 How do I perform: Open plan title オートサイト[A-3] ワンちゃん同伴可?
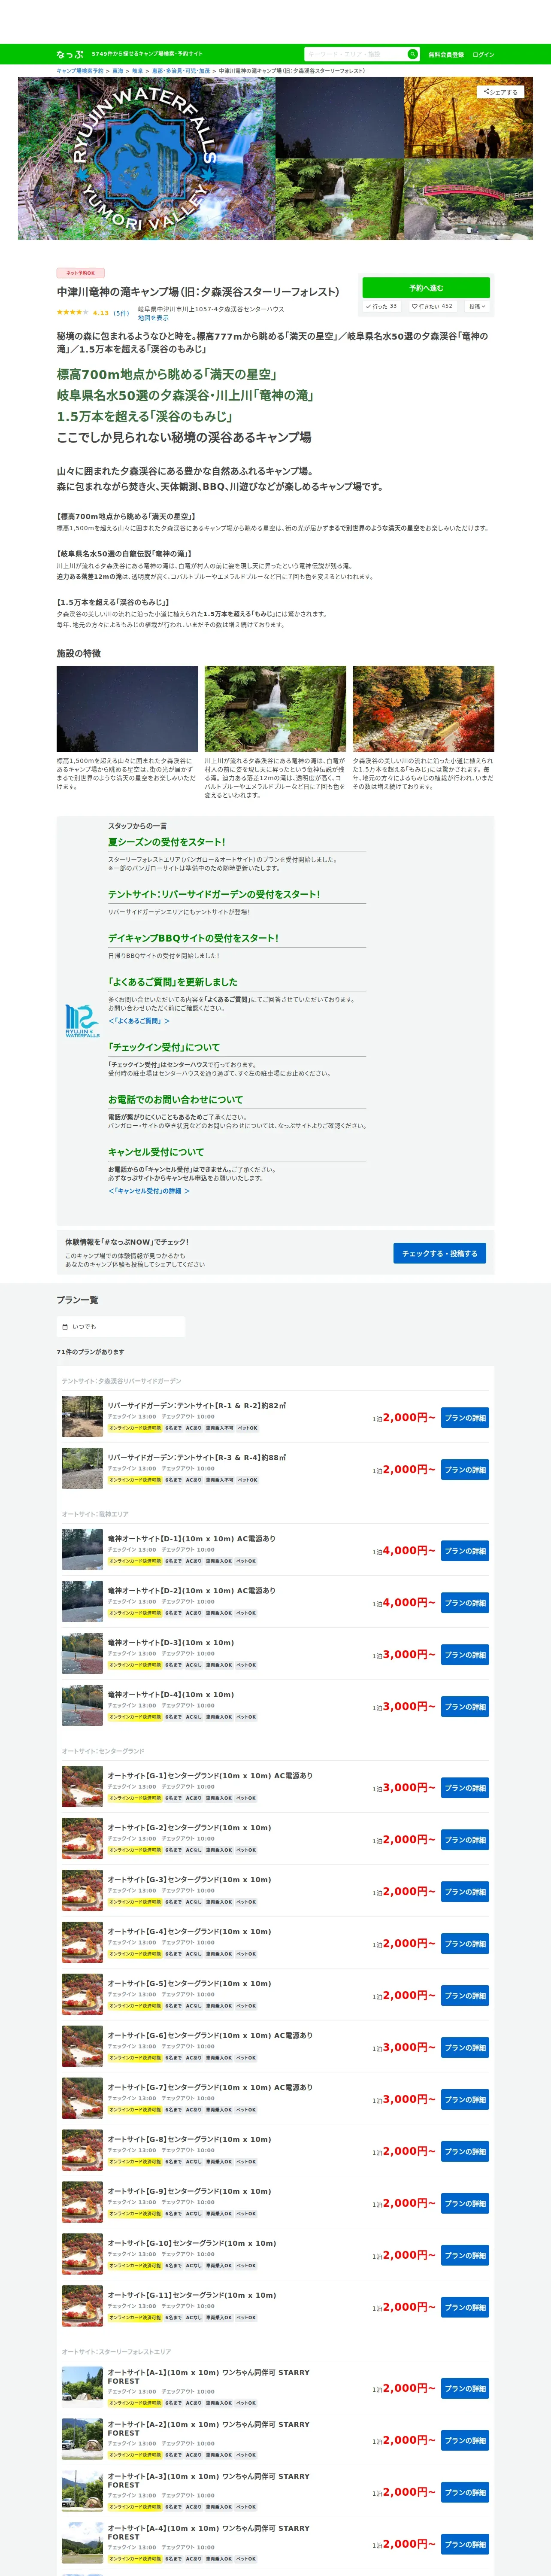(208, 2481)
